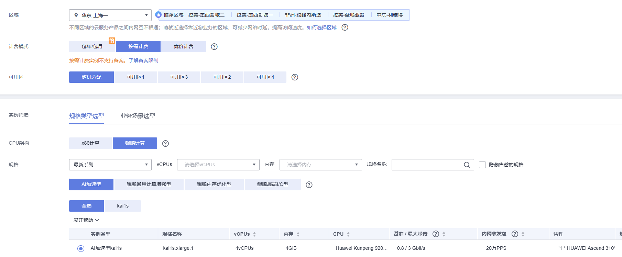Open help icon beside 可用区4

295,77
